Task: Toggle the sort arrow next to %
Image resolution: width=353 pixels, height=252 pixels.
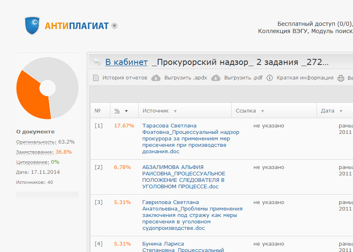Action: [126, 111]
